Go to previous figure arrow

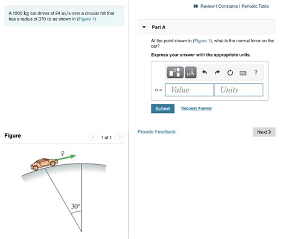coord(93,137)
